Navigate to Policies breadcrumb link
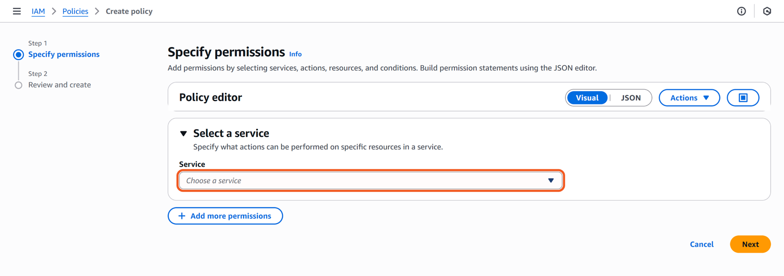 [x=75, y=11]
